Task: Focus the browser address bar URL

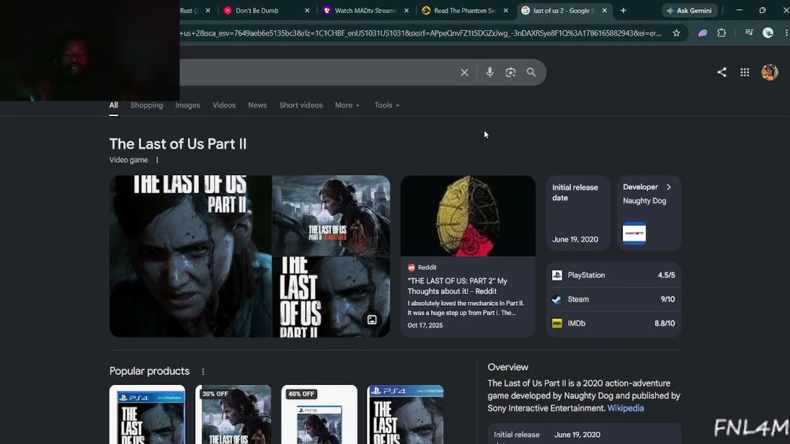Action: click(x=419, y=33)
